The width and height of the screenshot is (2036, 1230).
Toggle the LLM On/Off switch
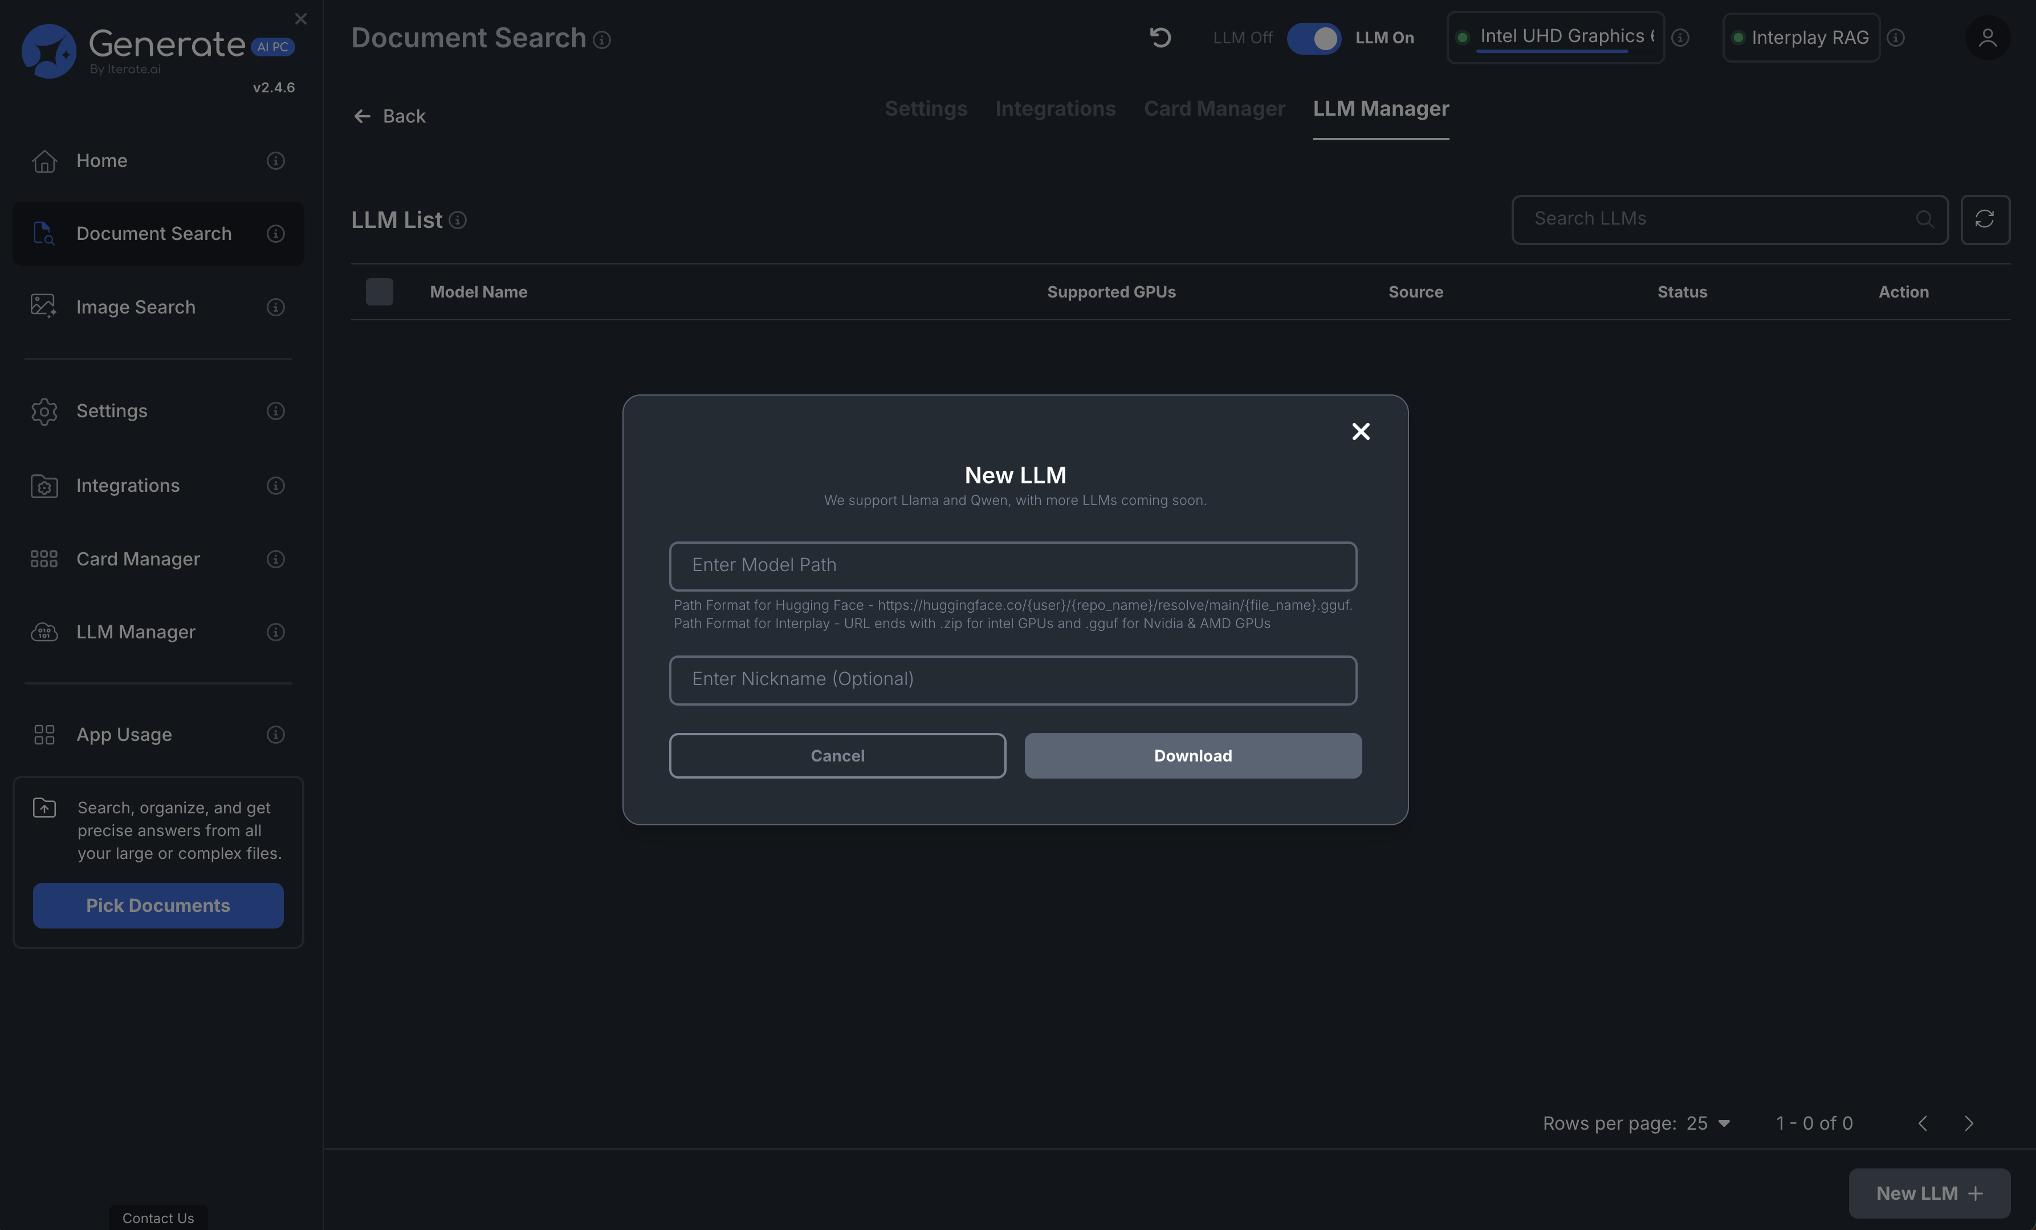click(1313, 38)
